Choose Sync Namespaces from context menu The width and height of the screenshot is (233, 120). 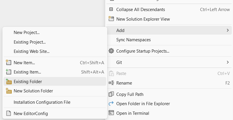pos(133,40)
